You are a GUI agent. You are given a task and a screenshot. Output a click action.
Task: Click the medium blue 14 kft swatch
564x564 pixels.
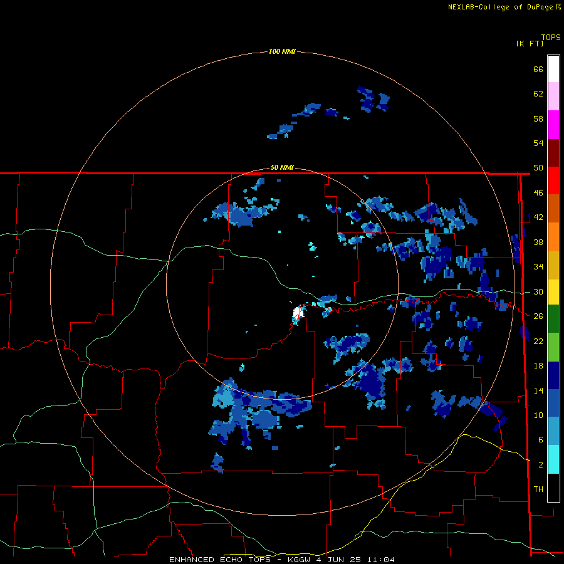(x=553, y=403)
